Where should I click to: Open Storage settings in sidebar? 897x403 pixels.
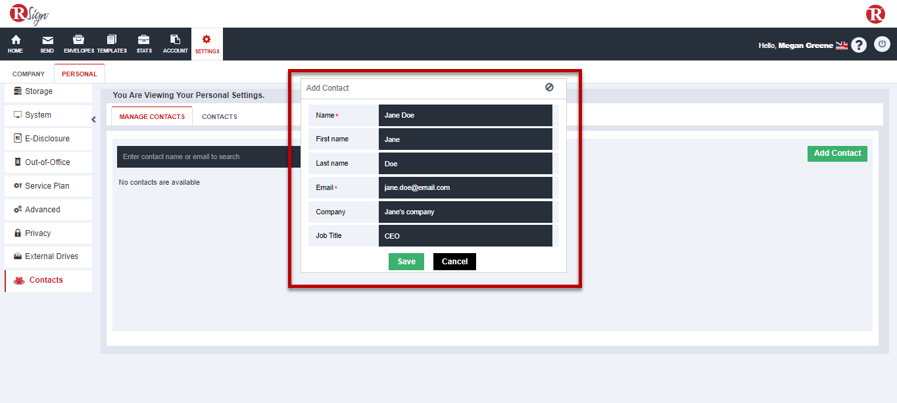[x=49, y=91]
